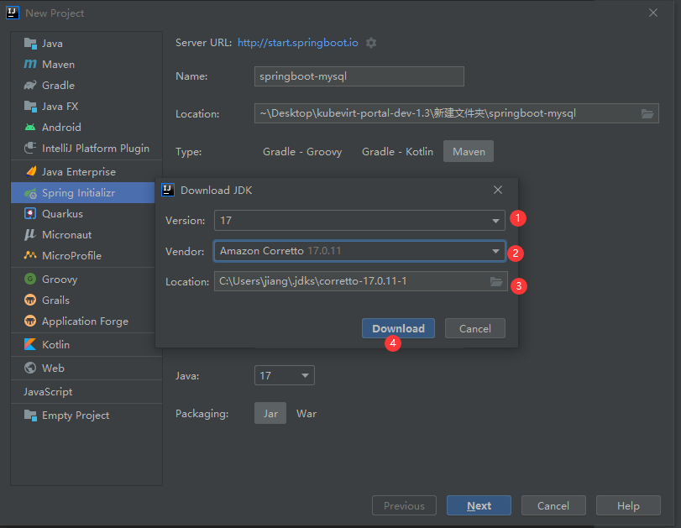Select JavaScript in project types list
The height and width of the screenshot is (528, 681).
tap(86, 392)
